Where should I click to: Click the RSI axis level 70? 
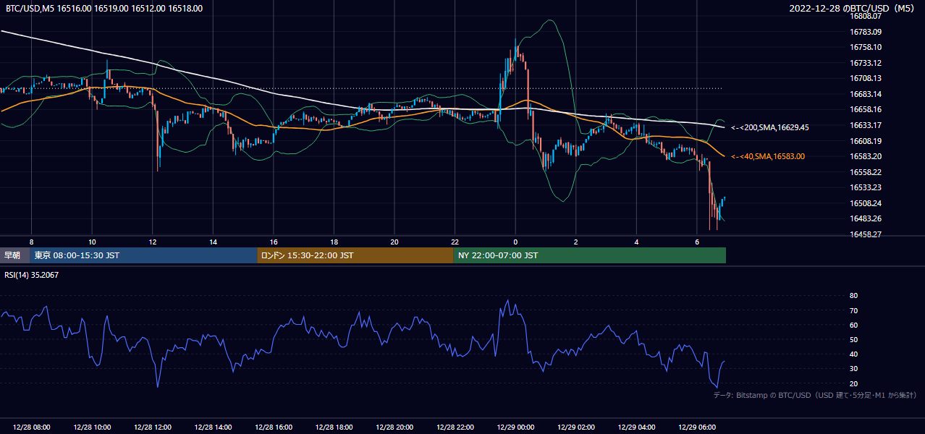pos(853,310)
